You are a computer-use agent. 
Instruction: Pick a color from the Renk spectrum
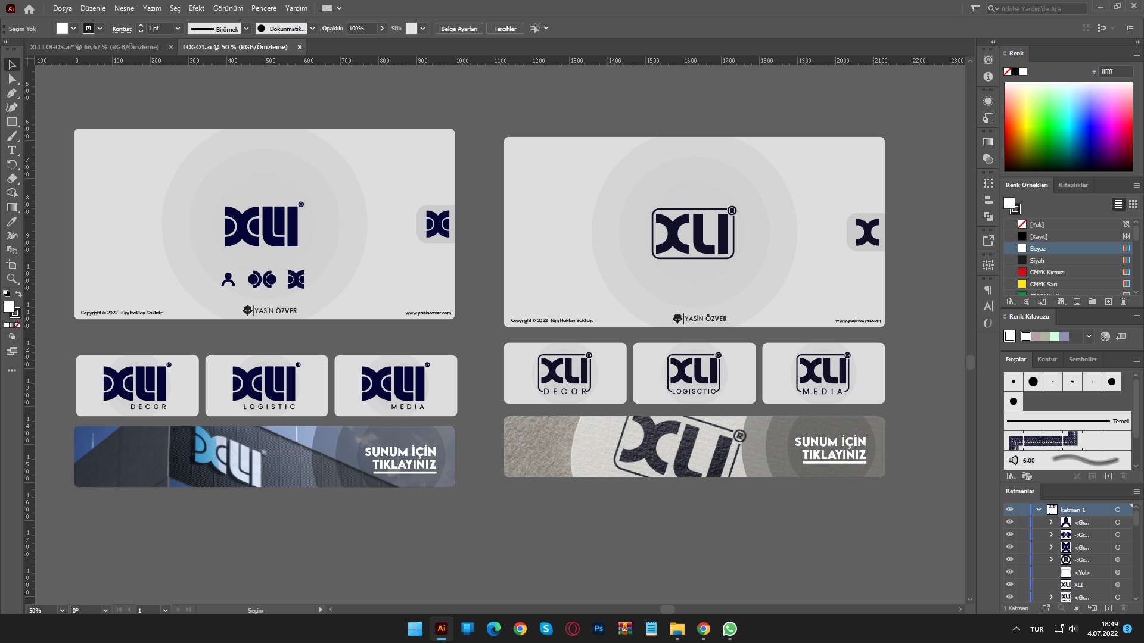click(x=1068, y=127)
